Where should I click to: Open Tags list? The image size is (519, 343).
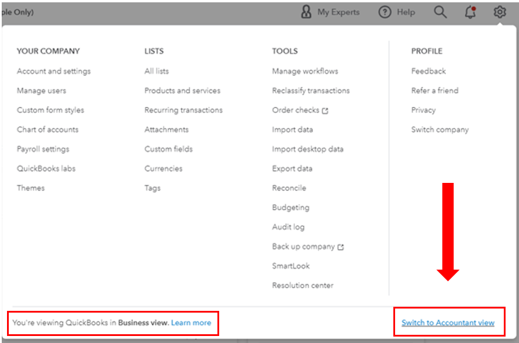coord(153,188)
